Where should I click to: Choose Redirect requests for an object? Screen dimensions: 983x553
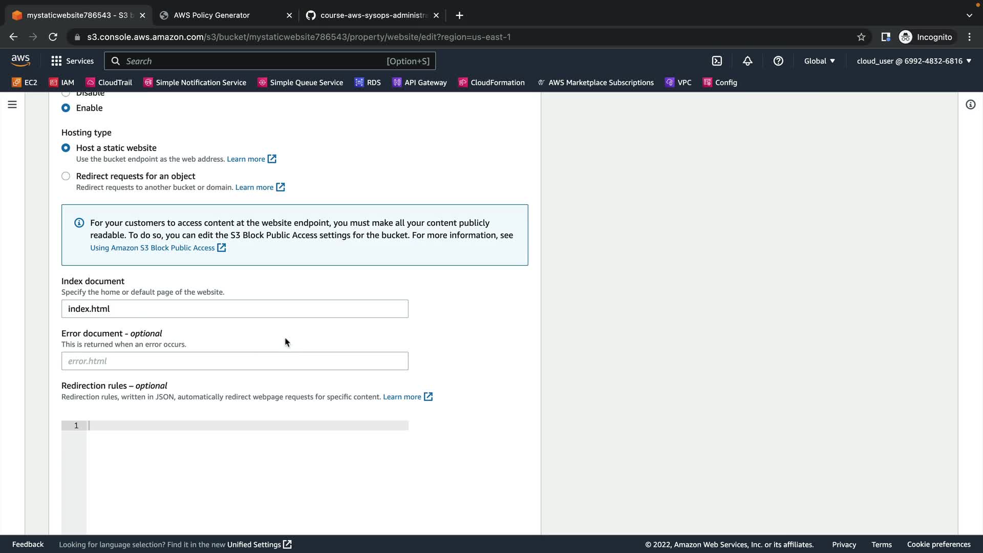tap(66, 176)
